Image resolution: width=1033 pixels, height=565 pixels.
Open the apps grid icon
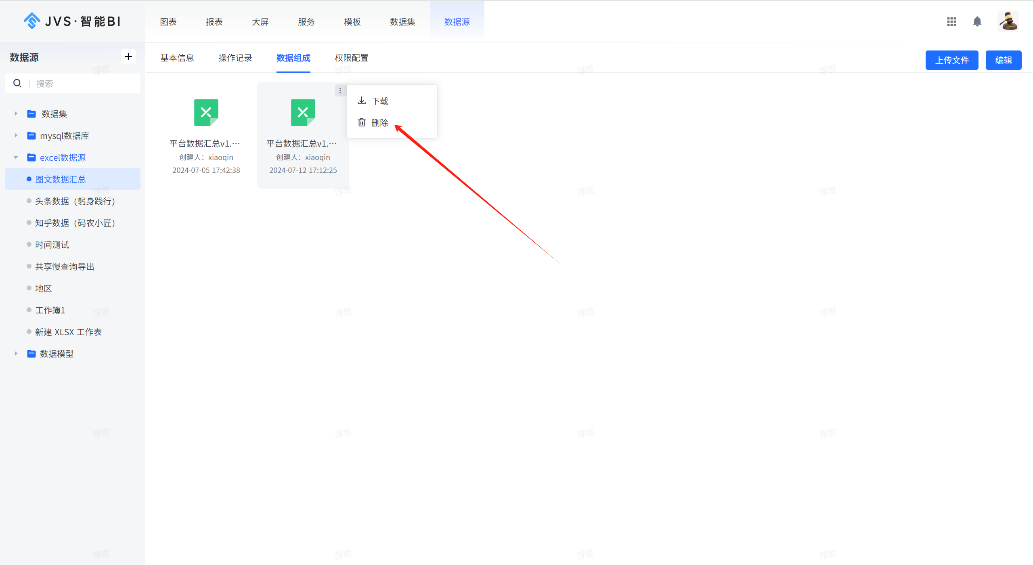[951, 21]
